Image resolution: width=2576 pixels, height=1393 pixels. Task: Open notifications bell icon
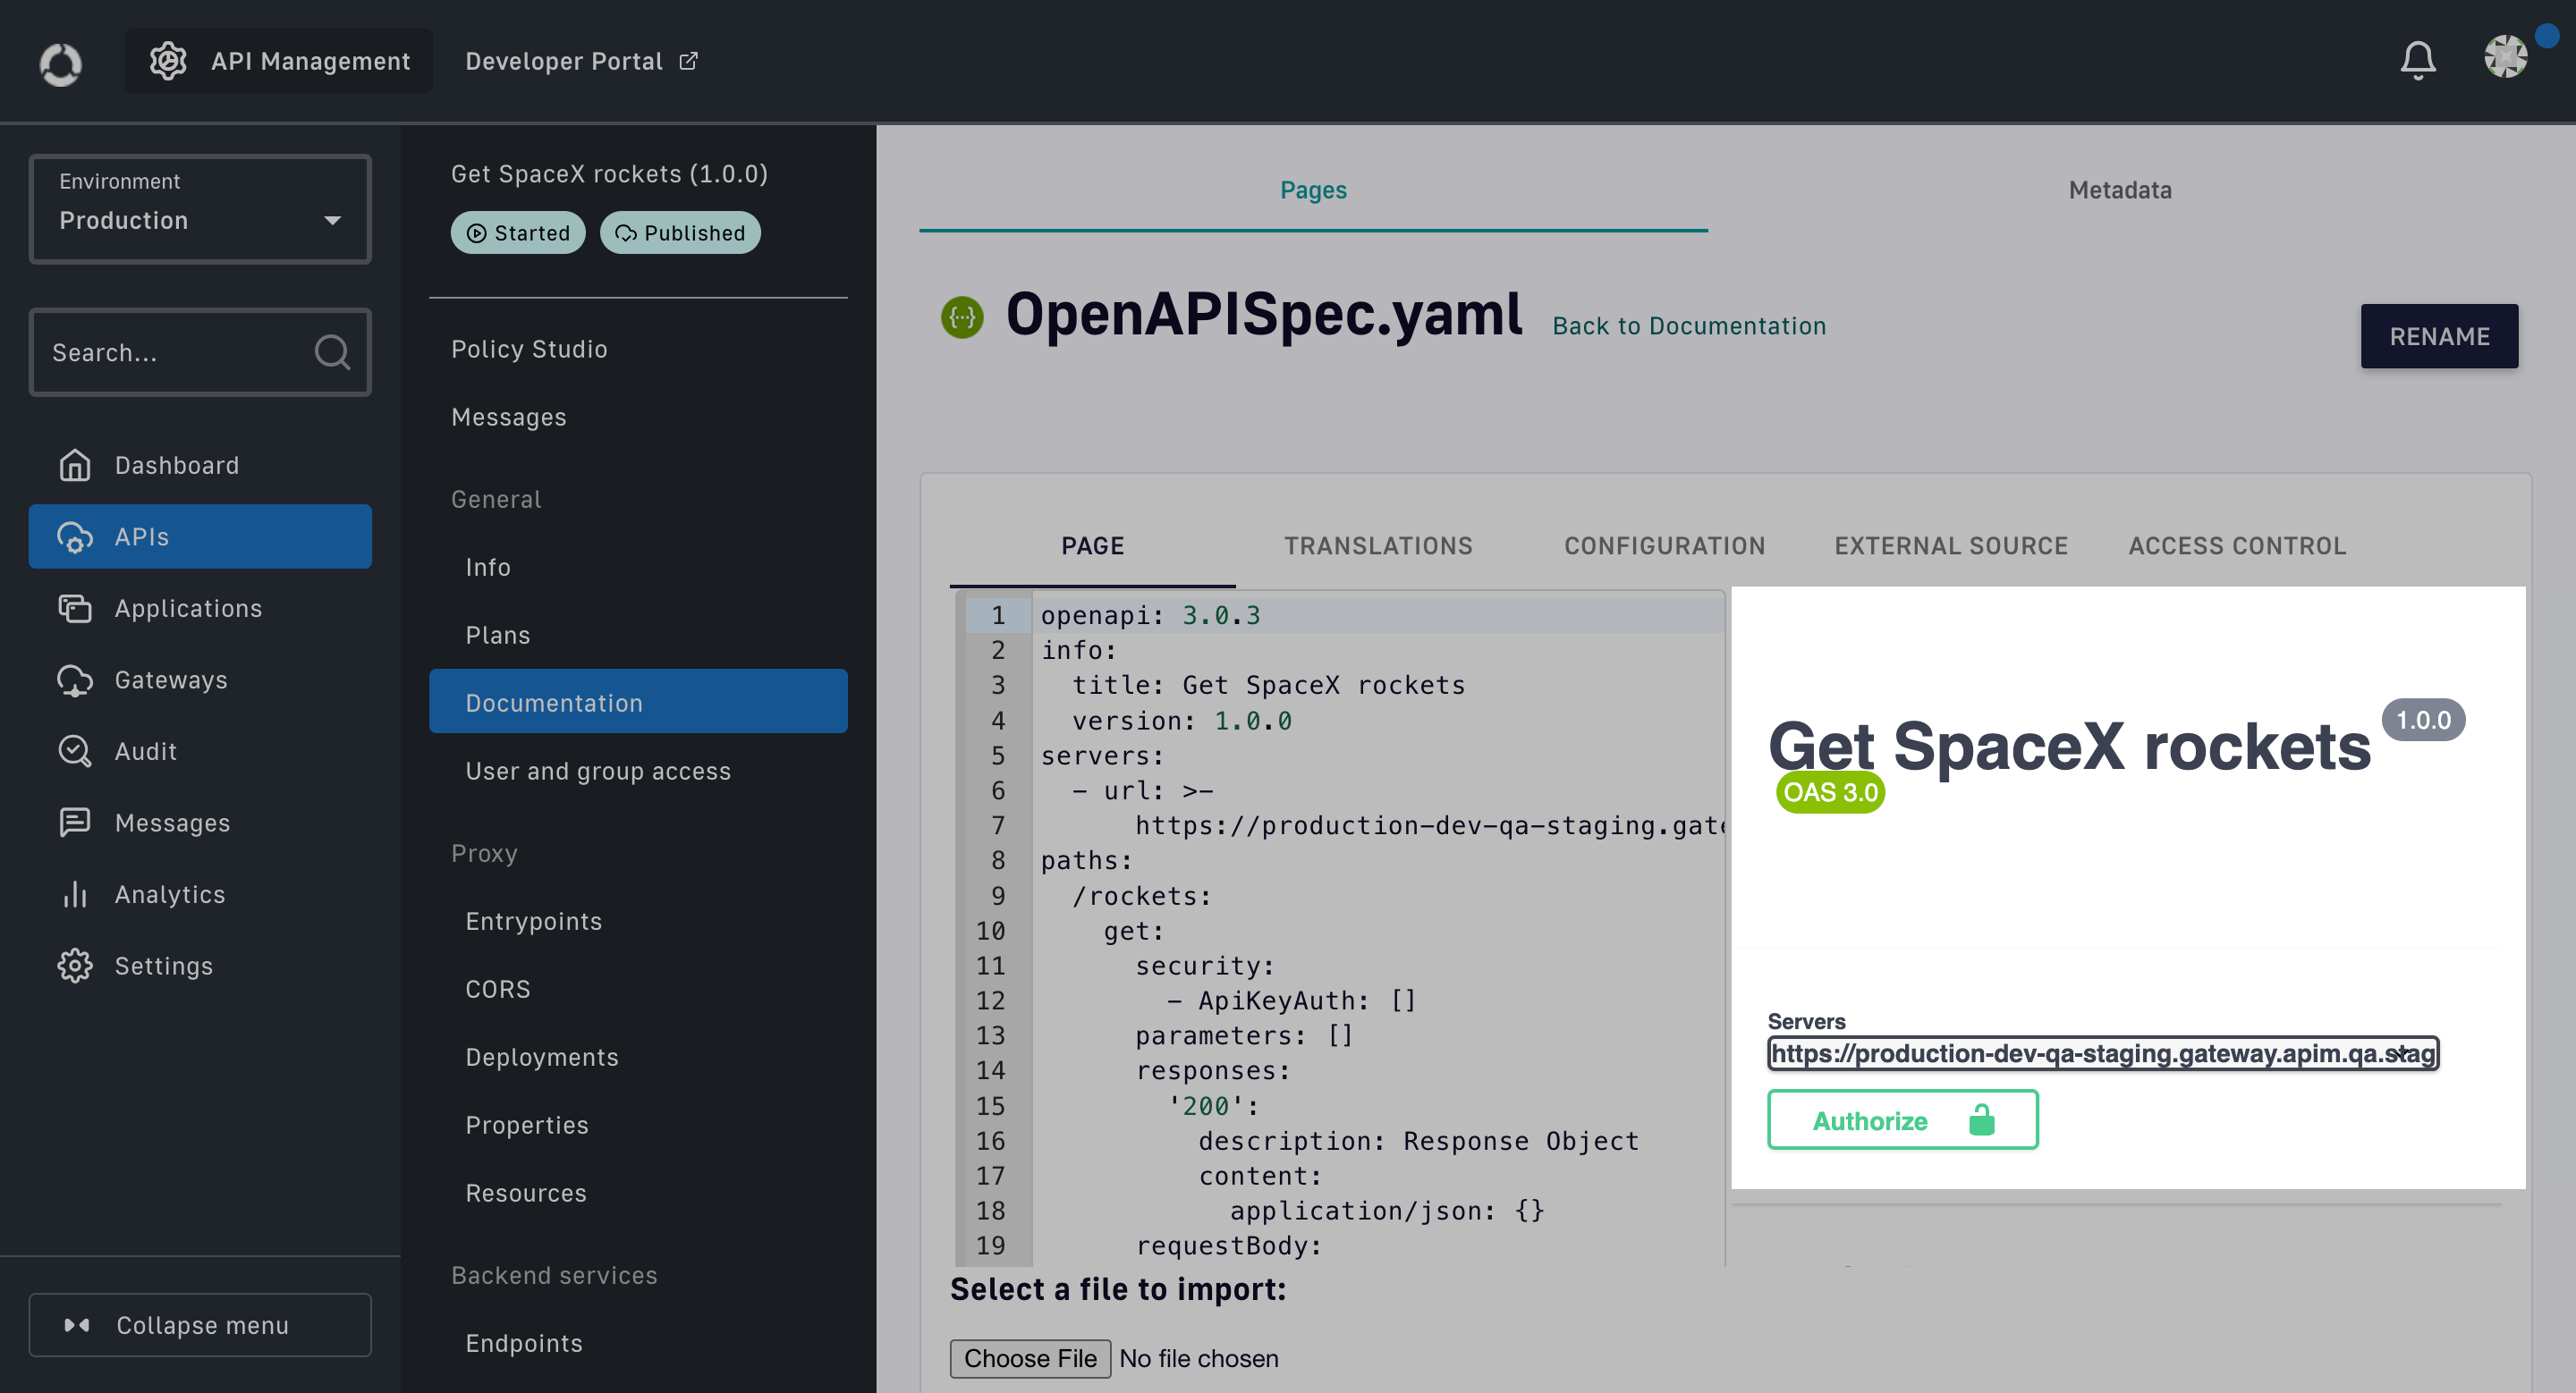click(2418, 60)
